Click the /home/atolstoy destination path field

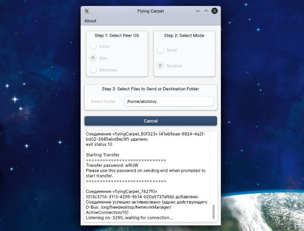(168, 102)
